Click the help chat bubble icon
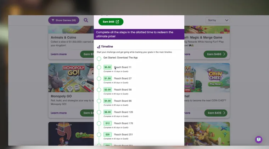 pyautogui.click(x=258, y=139)
